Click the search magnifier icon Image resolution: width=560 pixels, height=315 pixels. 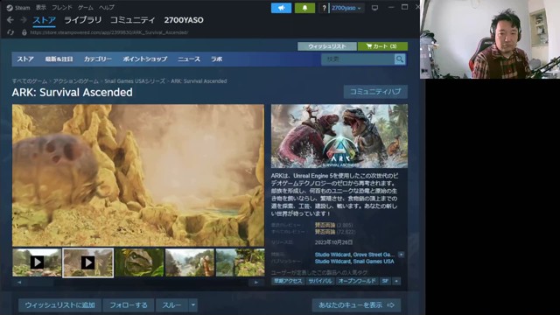pyautogui.click(x=400, y=59)
